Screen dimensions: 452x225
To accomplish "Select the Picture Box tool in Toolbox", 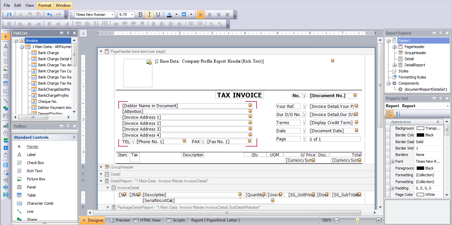I will [36, 179].
